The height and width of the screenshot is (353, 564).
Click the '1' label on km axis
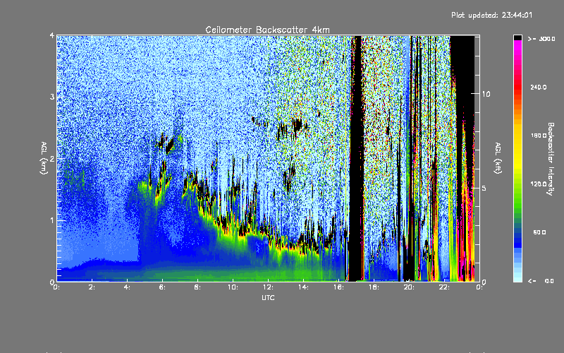(x=52, y=220)
